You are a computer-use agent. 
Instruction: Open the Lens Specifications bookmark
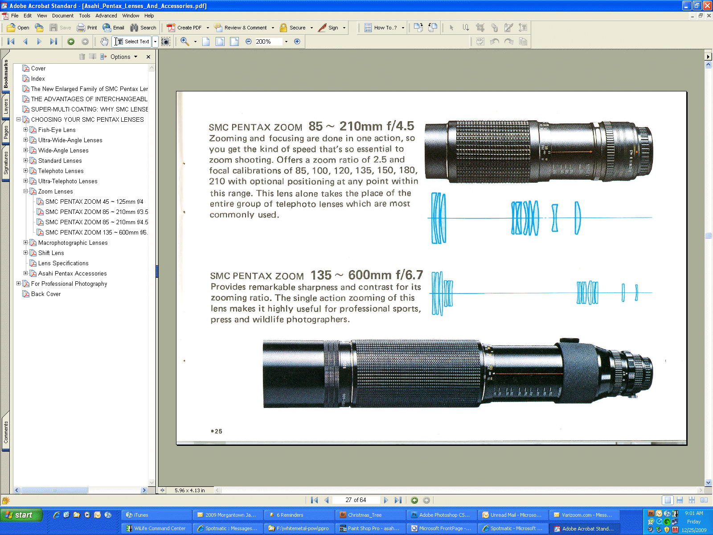pyautogui.click(x=63, y=263)
